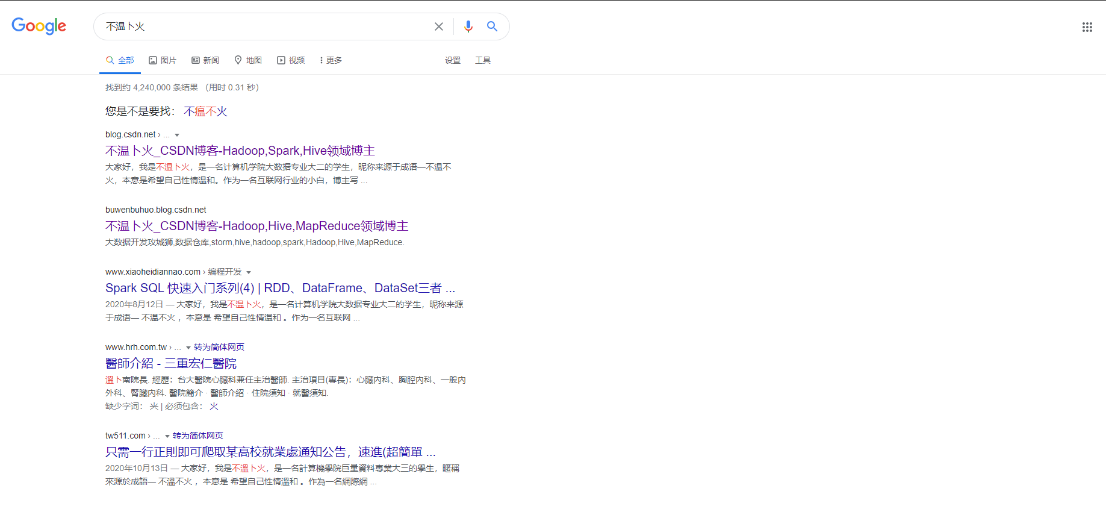
Task: Open result Hadoop,Hive,MapReduce领域博主
Action: click(257, 226)
